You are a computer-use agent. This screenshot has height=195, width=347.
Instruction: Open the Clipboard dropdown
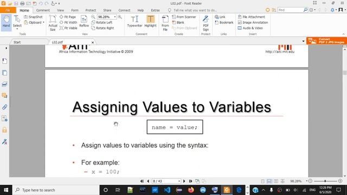(34, 22)
